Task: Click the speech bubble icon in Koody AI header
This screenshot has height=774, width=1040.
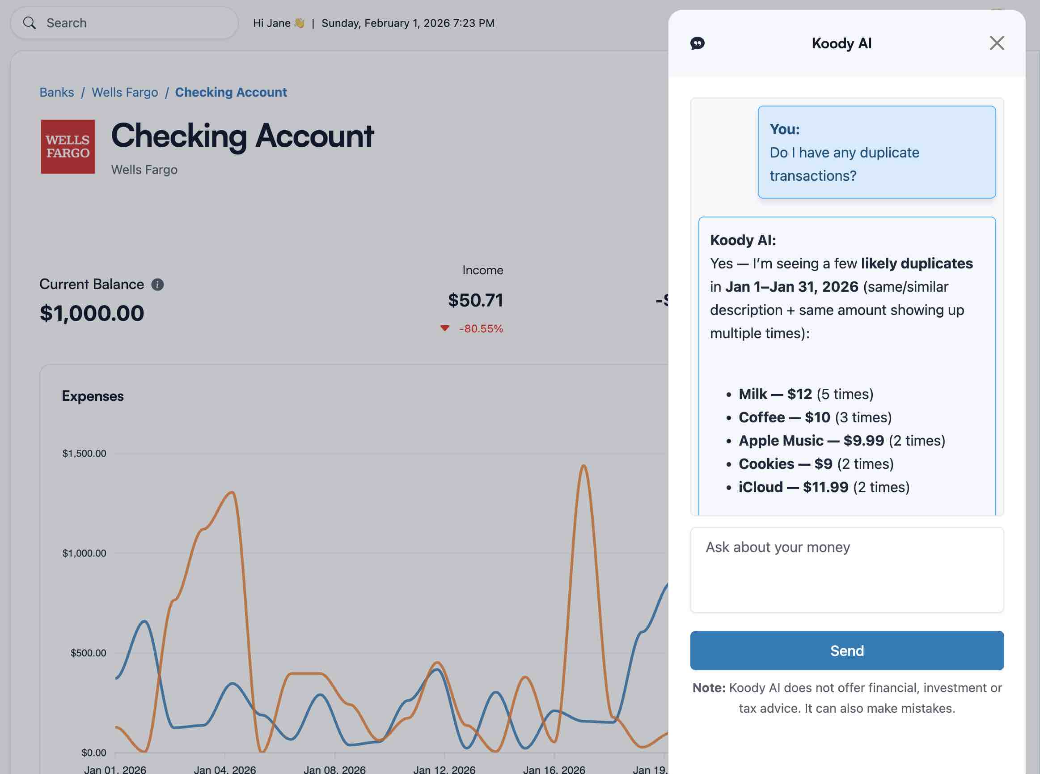Action: 697,43
